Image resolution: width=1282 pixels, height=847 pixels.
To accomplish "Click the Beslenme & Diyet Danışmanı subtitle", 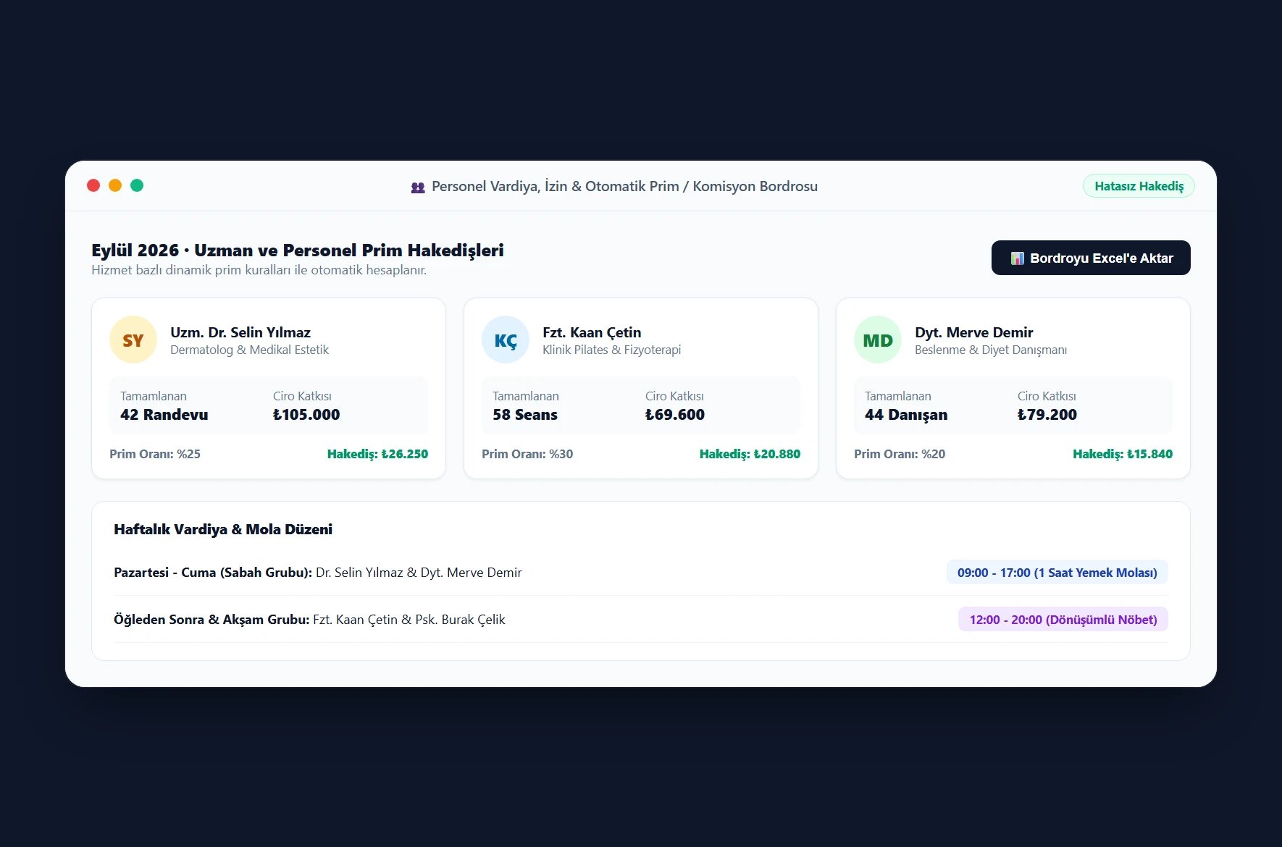I will [991, 350].
